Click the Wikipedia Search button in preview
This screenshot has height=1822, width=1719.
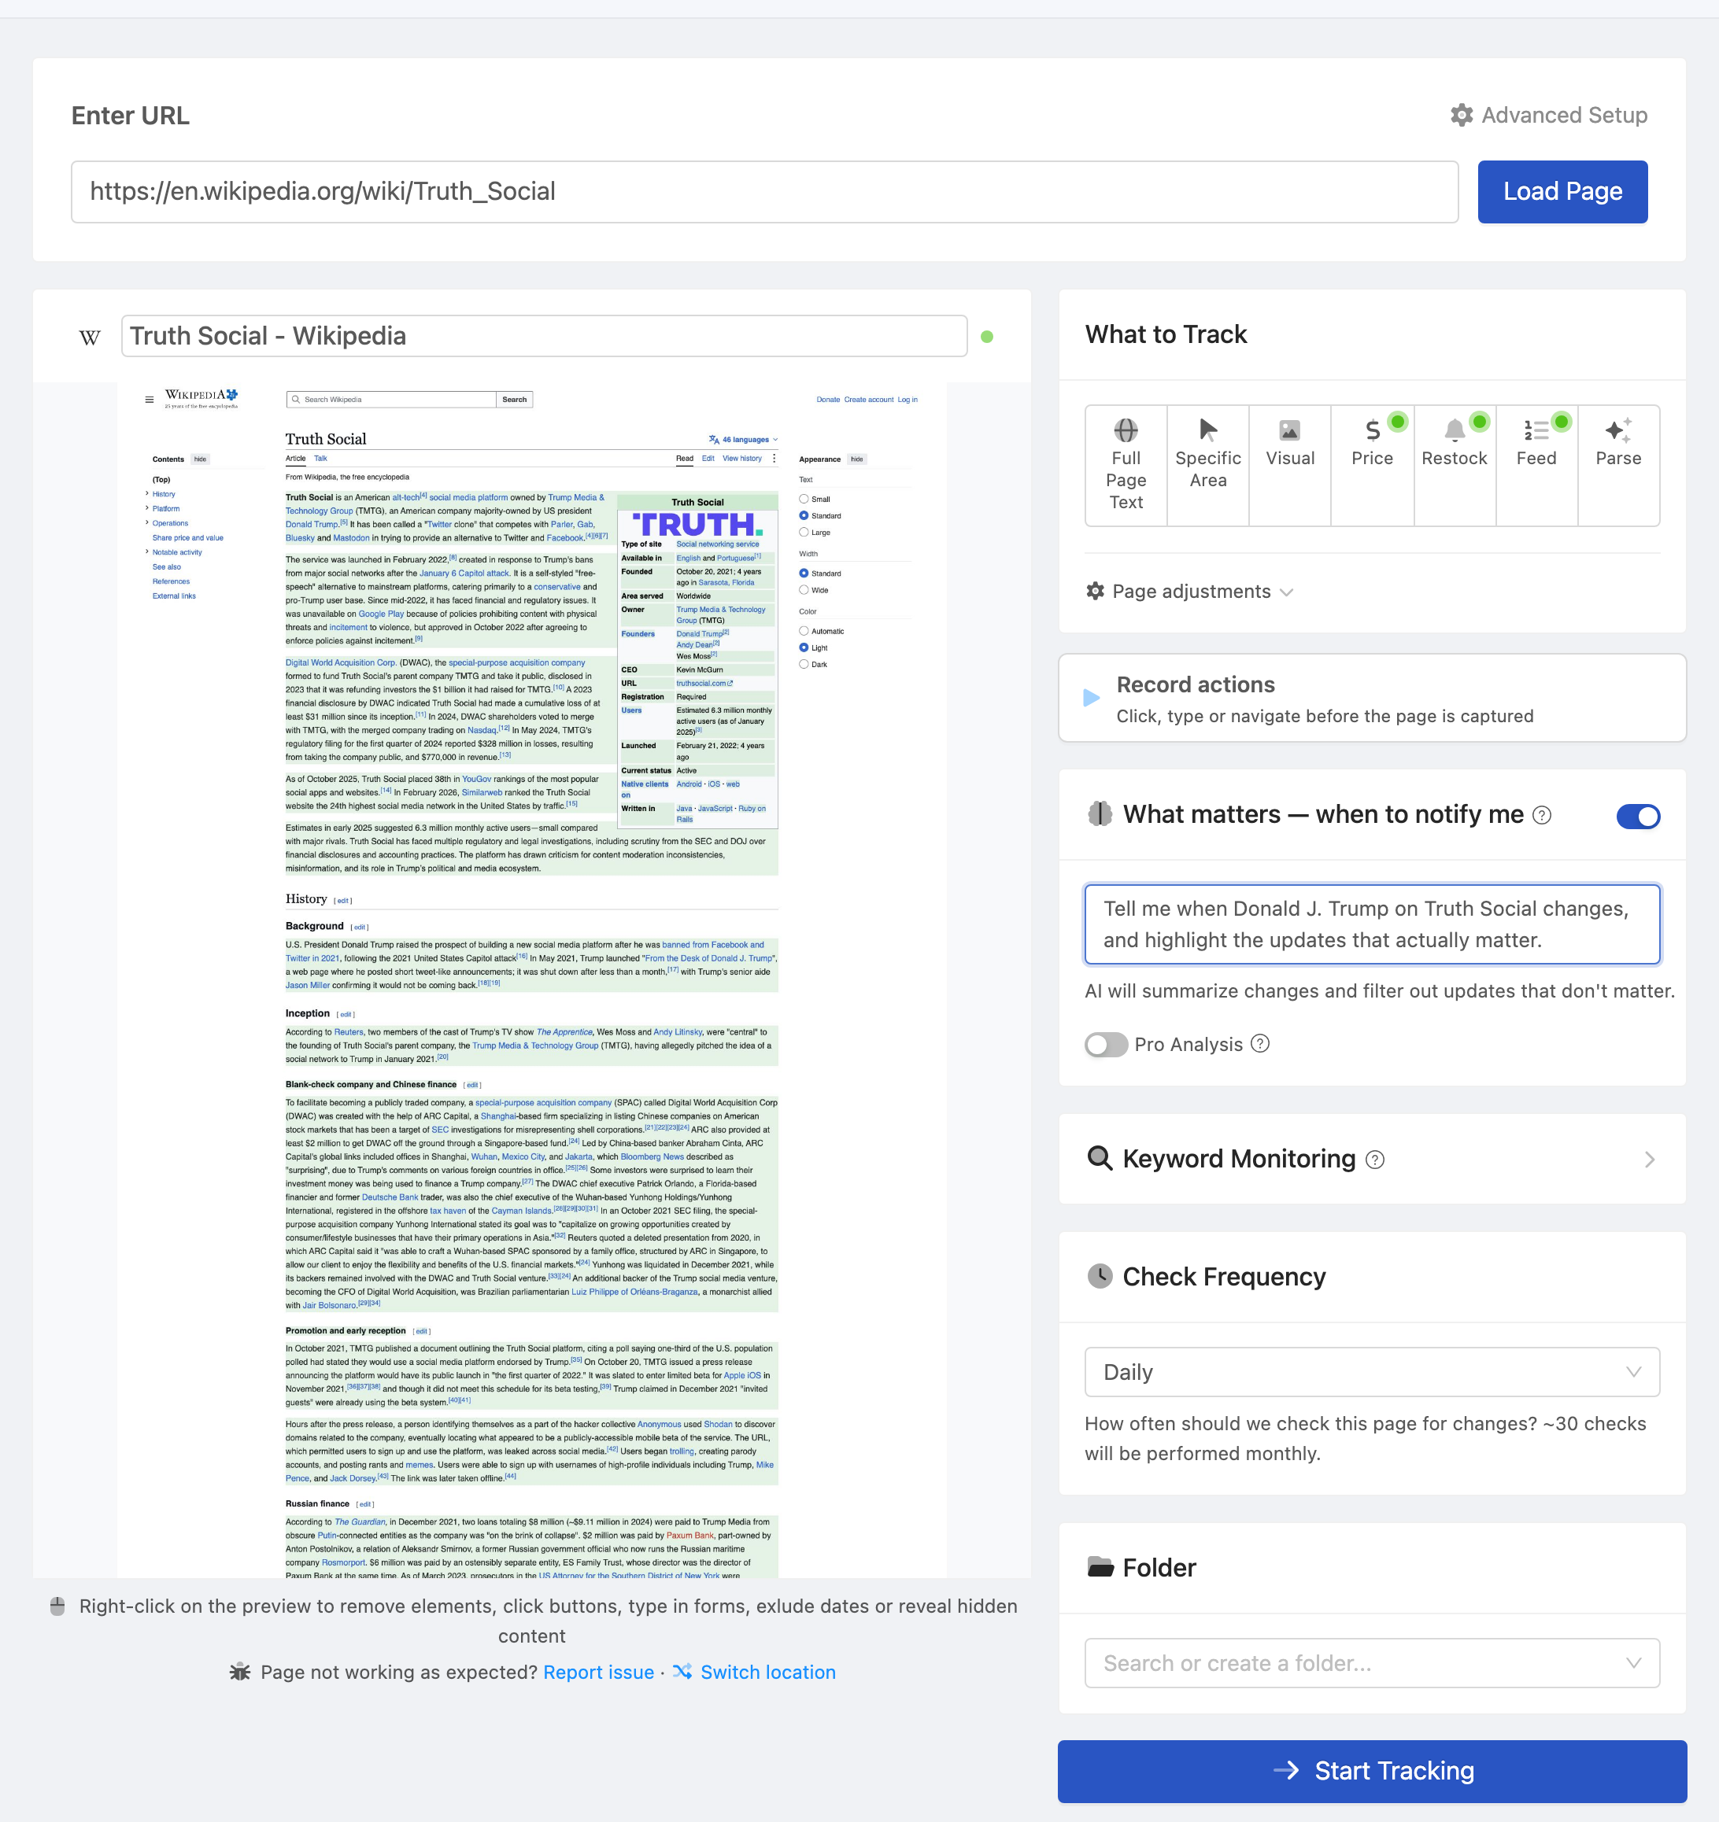514,400
